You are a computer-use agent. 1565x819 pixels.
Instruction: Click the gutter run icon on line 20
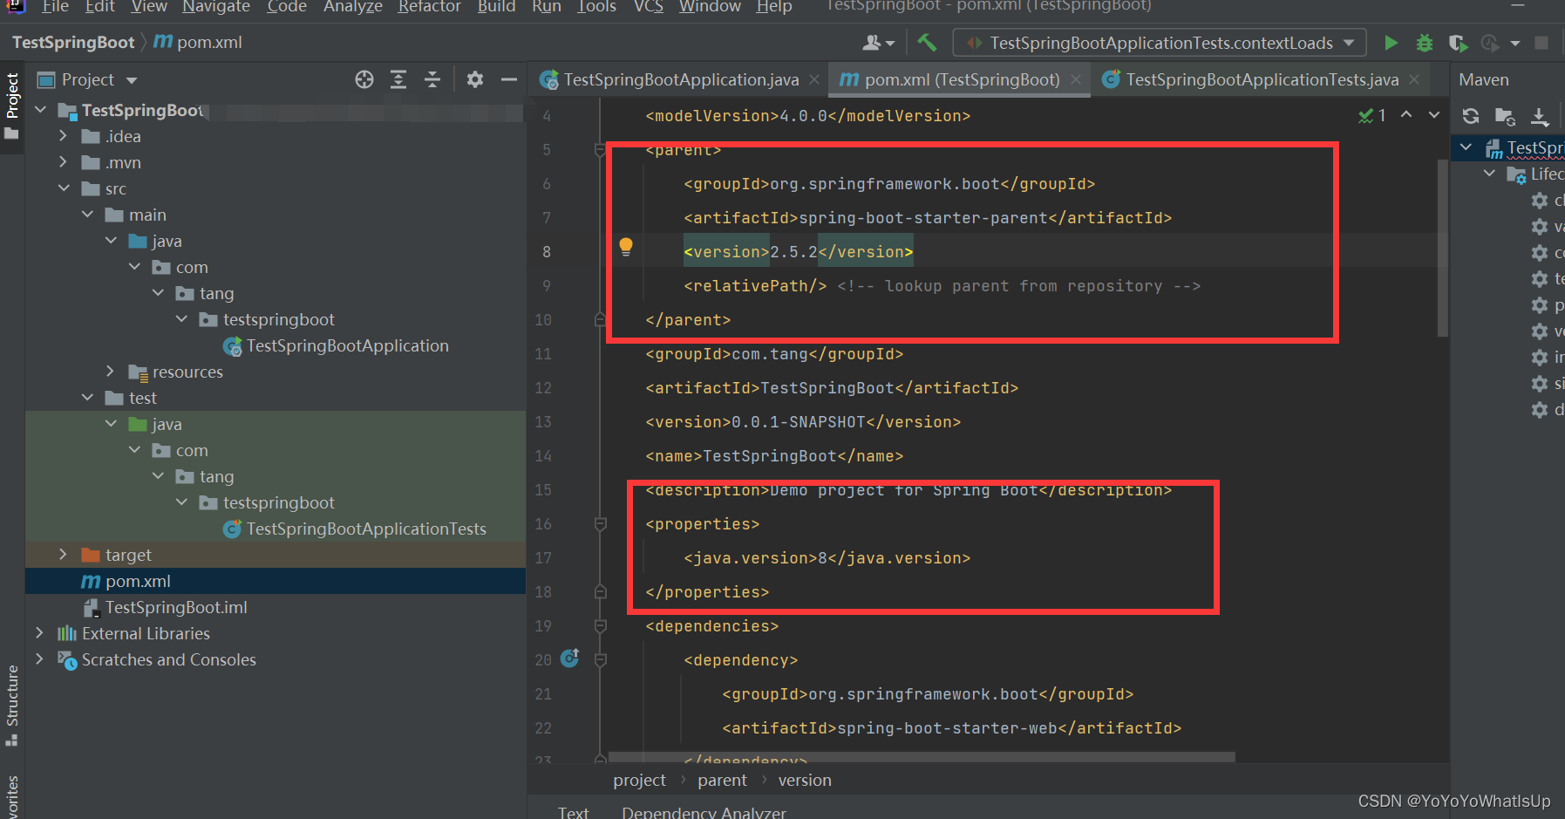[x=569, y=659]
